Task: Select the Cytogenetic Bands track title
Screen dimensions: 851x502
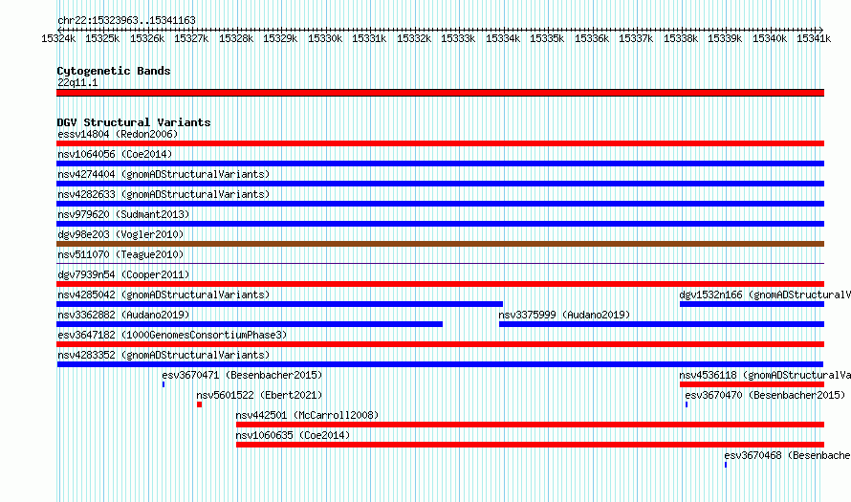Action: tap(114, 71)
